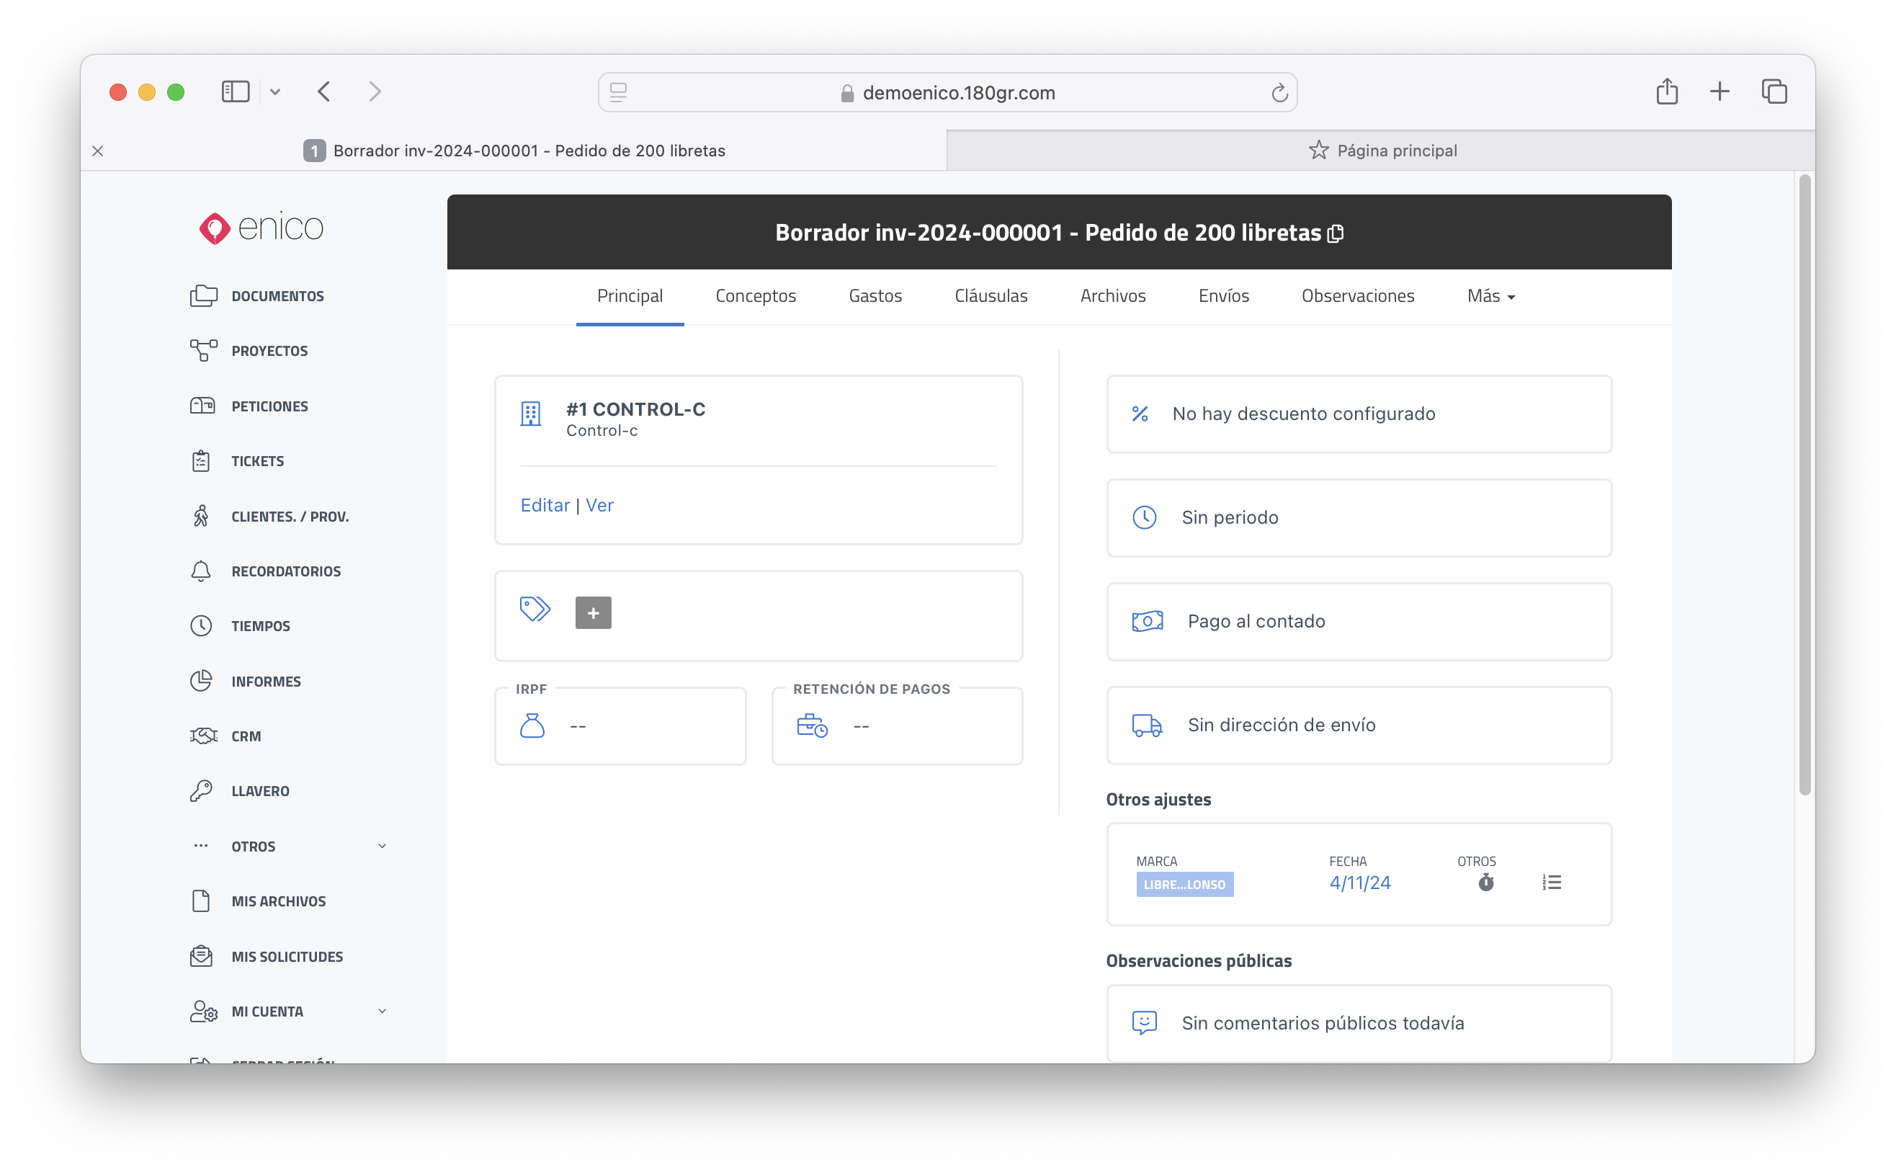Open CRM via the handshake icon in sidebar
This screenshot has height=1170, width=1896.
pyautogui.click(x=202, y=736)
